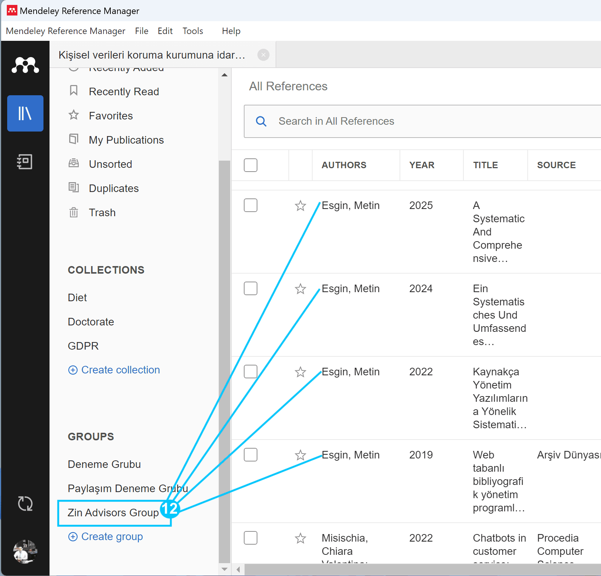The height and width of the screenshot is (576, 601).
Task: Click Search in All References field
Action: tap(423, 121)
